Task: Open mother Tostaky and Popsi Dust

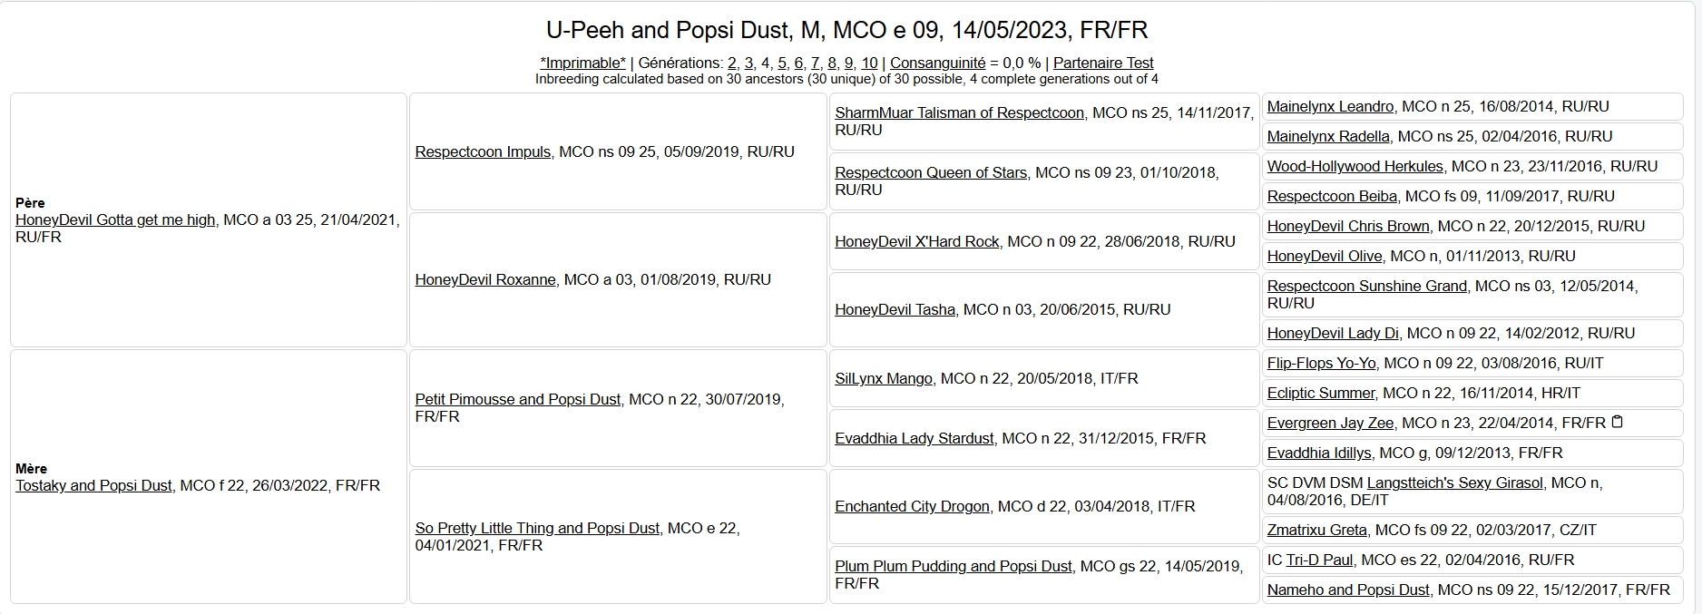Action: [x=93, y=485]
